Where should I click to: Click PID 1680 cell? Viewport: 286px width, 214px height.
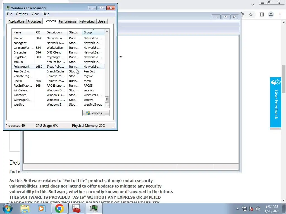tap(39, 67)
